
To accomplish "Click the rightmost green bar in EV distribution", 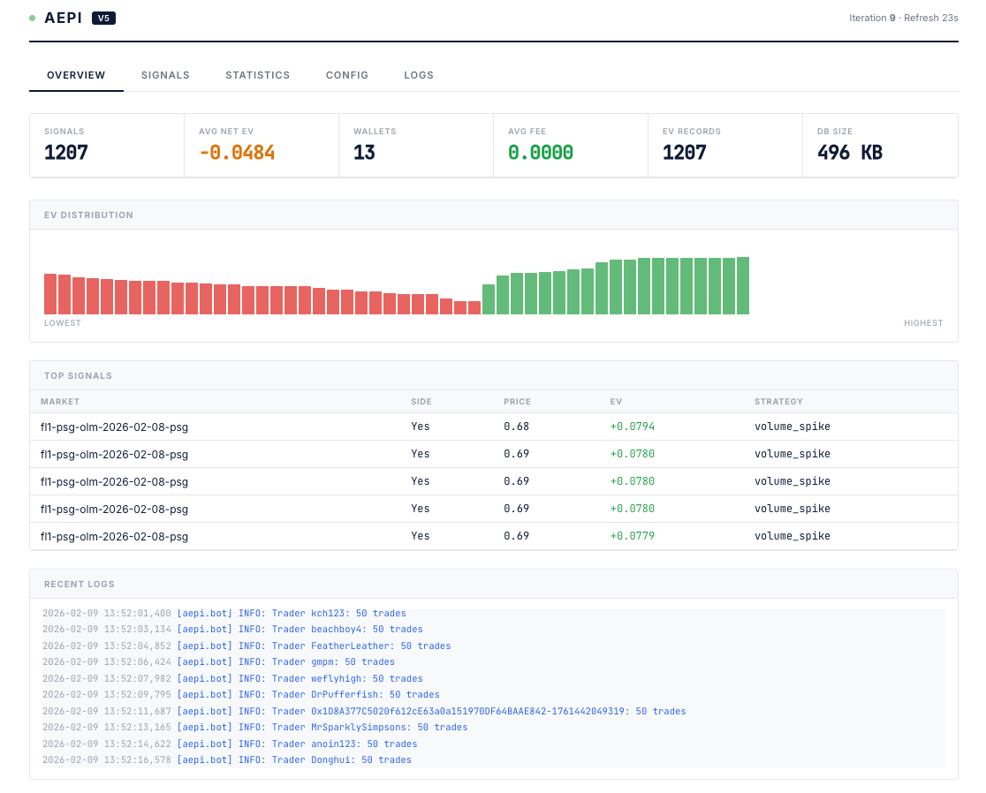I will tap(743, 286).
